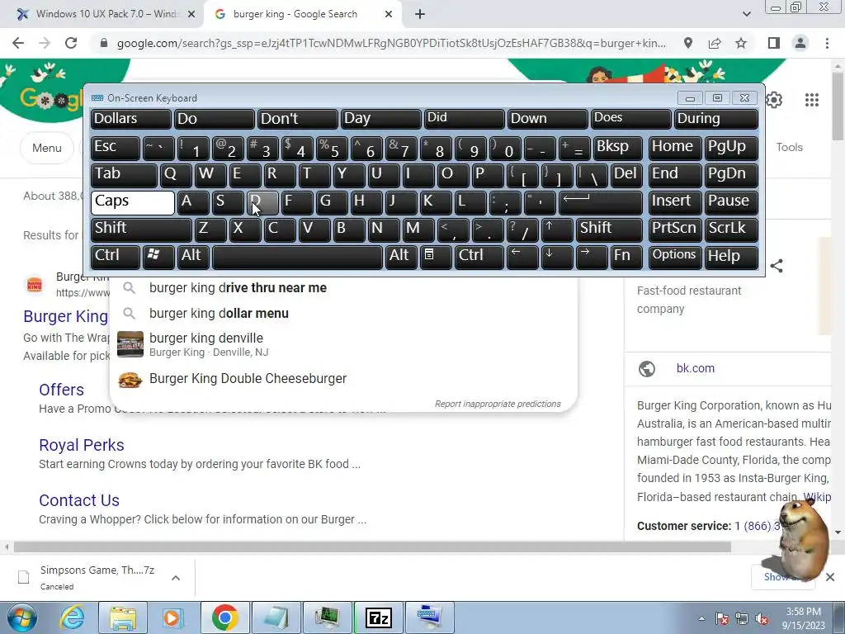Open the Chrome side panel icon
This screenshot has width=845, height=634.
pyautogui.click(x=774, y=43)
